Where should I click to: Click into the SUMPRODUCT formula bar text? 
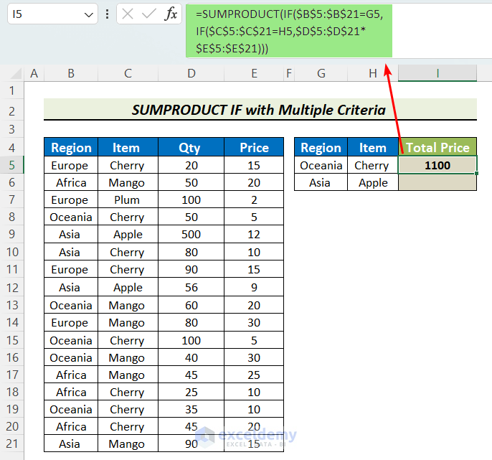(289, 31)
